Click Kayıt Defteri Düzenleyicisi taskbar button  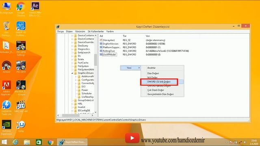click(x=72, y=142)
